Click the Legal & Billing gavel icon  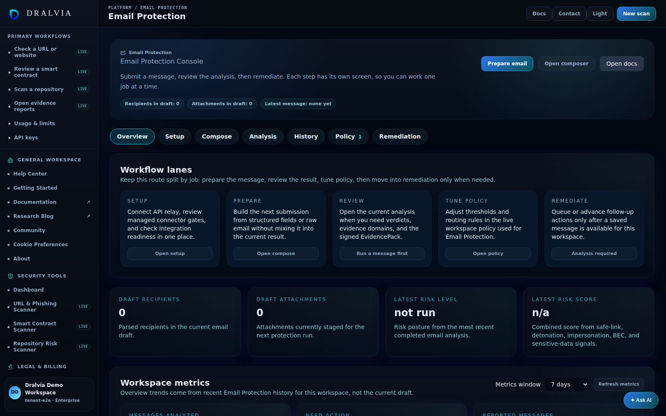coord(10,367)
